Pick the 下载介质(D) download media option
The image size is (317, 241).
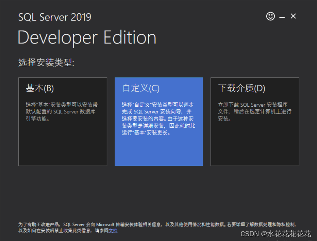tap(255, 122)
